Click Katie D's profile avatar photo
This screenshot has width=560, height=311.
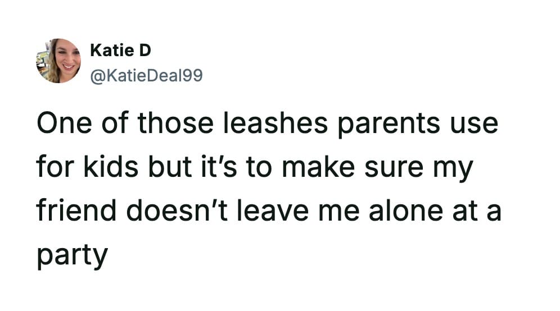(x=58, y=61)
